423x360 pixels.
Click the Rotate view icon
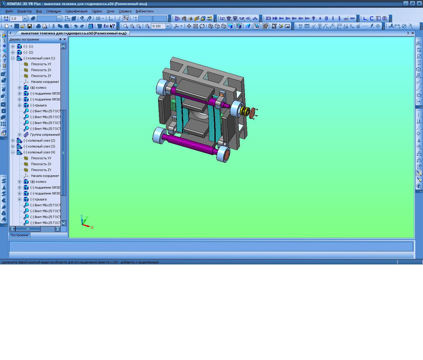(202, 26)
